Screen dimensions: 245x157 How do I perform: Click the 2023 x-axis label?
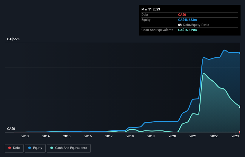(235, 136)
